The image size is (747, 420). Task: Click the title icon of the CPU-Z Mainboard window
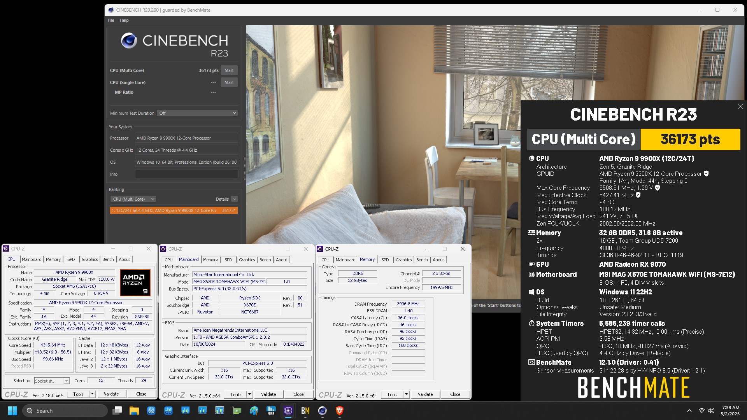point(163,249)
